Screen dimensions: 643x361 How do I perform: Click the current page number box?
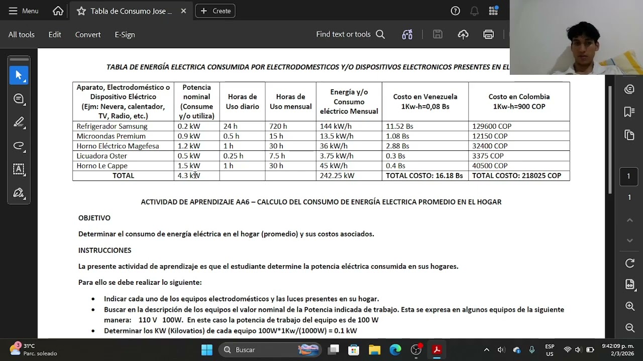click(x=628, y=176)
